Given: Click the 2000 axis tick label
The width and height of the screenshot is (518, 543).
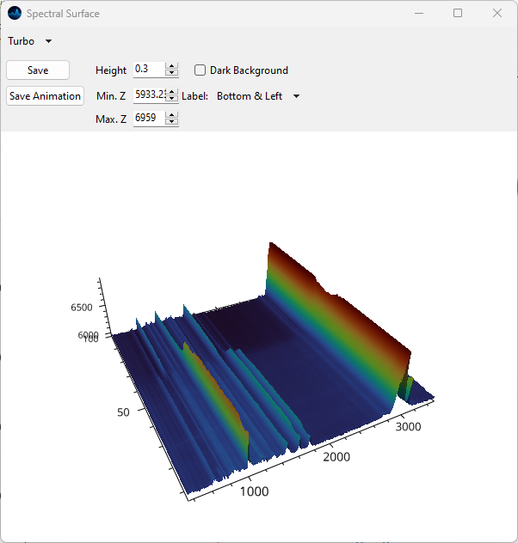Looking at the screenshot, I should coord(336,457).
